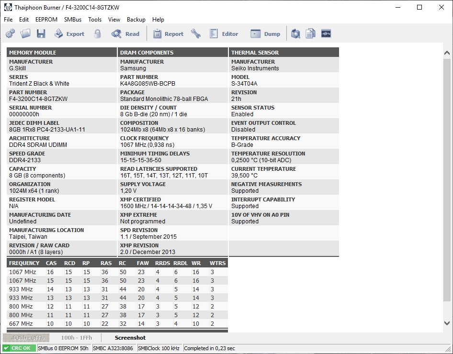
Task: Click XMP certified 1600 MHz timing value
Action: point(167,206)
